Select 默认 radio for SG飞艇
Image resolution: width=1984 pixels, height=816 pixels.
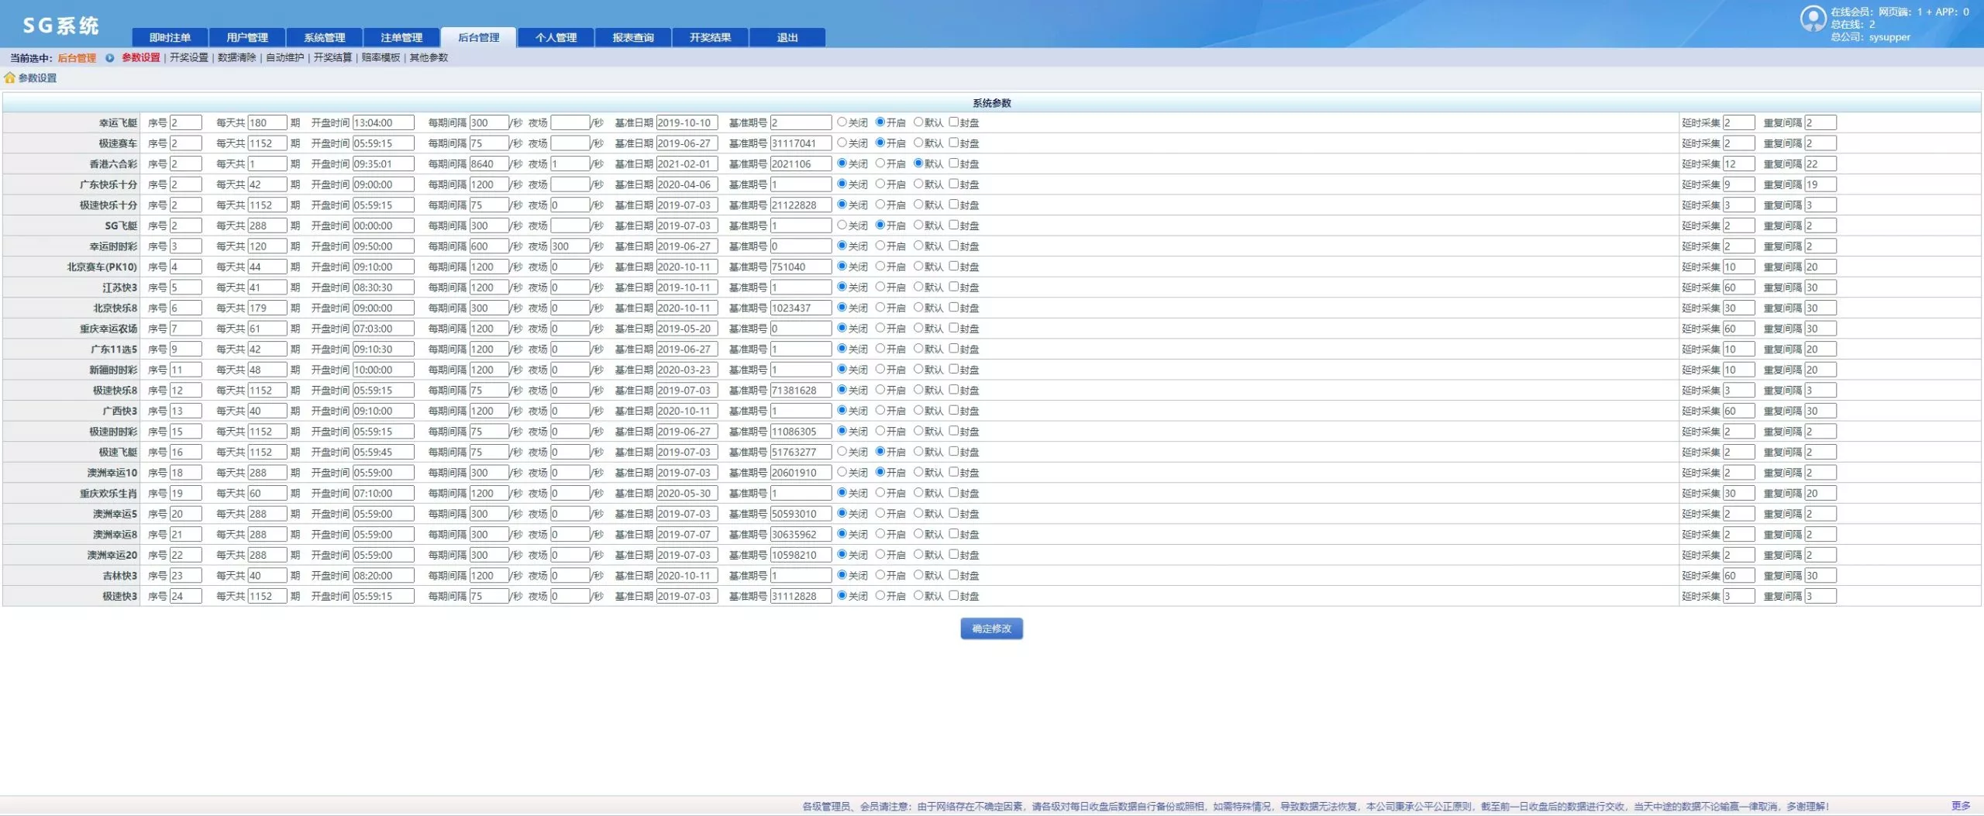click(918, 226)
